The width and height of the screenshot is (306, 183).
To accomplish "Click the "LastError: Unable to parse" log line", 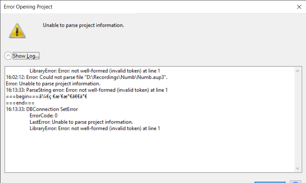I will pyautogui.click(x=81, y=122).
